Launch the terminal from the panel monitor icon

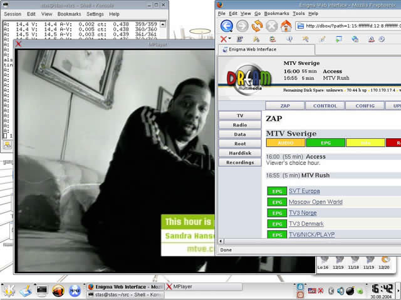(42, 291)
